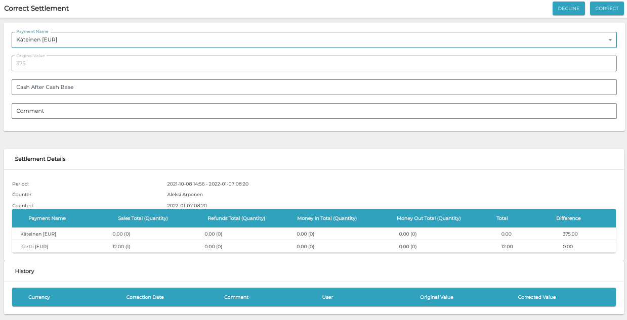
Task: Click the Payment Name column header
Action: point(47,218)
